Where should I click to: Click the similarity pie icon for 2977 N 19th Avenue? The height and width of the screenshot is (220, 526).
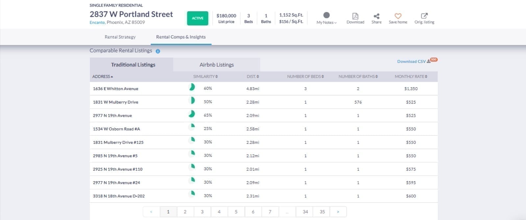pyautogui.click(x=191, y=114)
